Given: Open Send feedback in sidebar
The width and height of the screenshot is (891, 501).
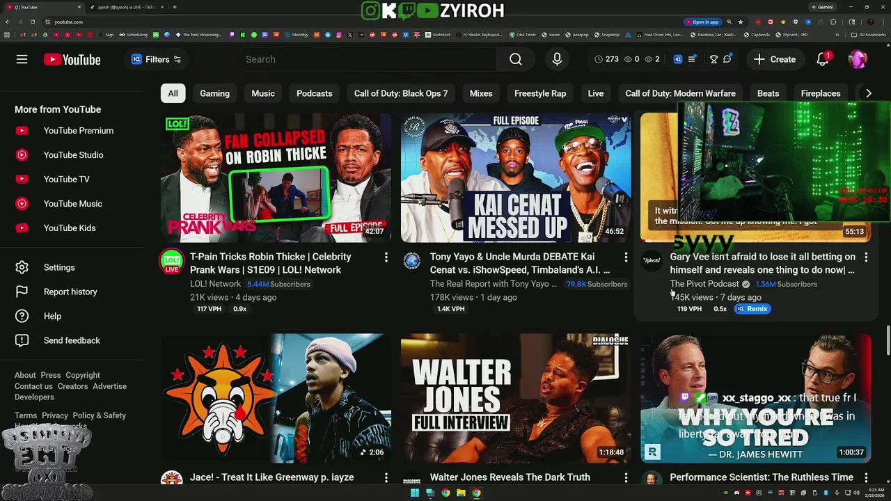Looking at the screenshot, I should pyautogui.click(x=71, y=340).
